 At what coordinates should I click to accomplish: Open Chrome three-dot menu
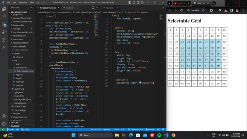243,11
